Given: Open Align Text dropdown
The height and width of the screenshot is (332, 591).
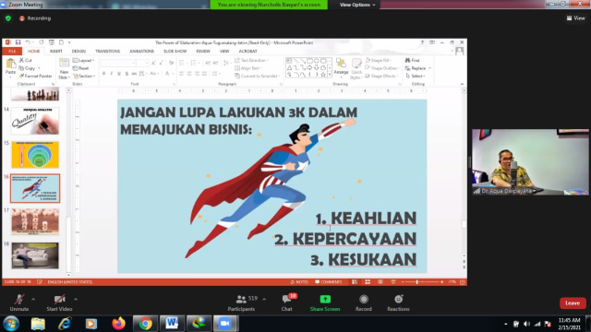Looking at the screenshot, I should click(248, 68).
